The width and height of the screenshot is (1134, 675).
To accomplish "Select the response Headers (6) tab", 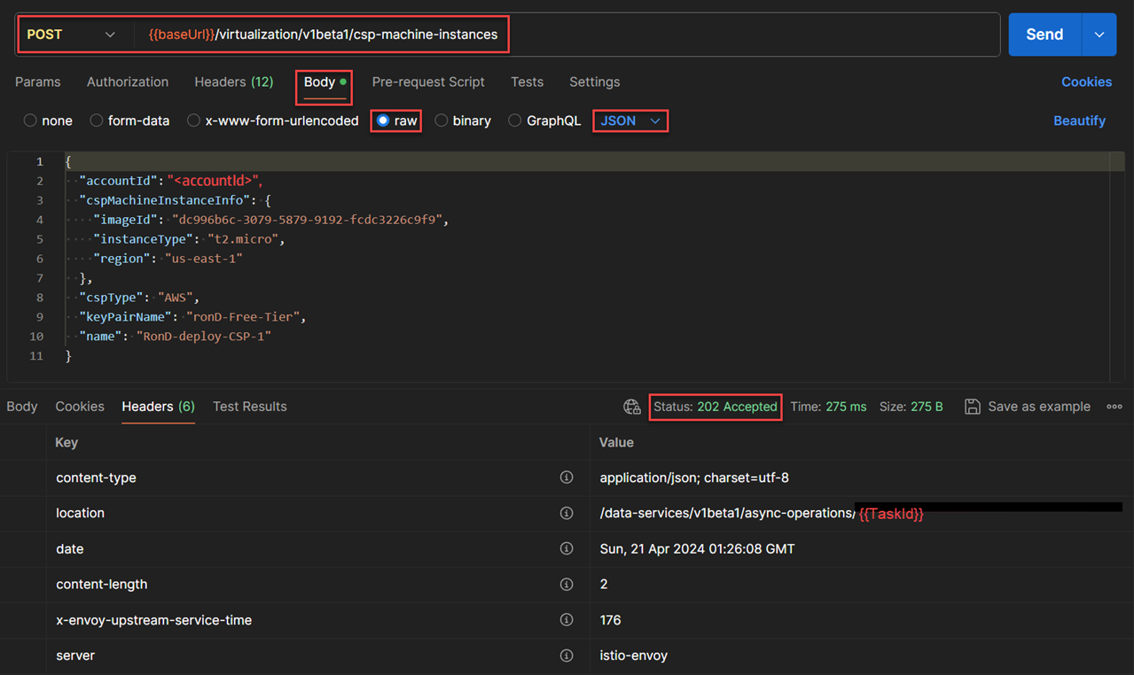I will tap(158, 407).
